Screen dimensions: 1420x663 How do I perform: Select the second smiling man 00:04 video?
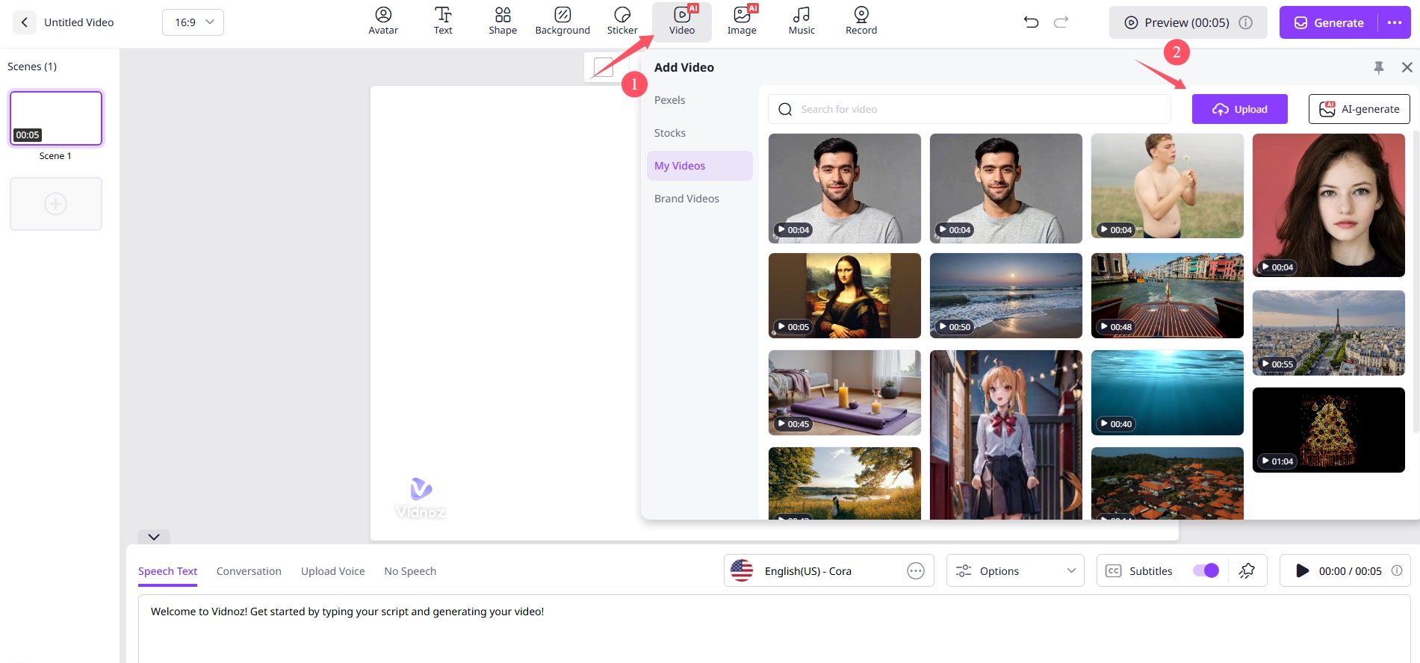click(x=1006, y=188)
